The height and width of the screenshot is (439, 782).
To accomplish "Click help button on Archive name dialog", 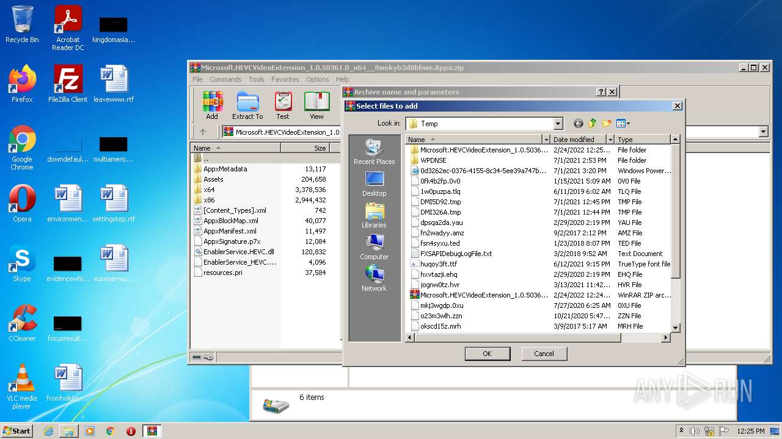I will pos(601,92).
